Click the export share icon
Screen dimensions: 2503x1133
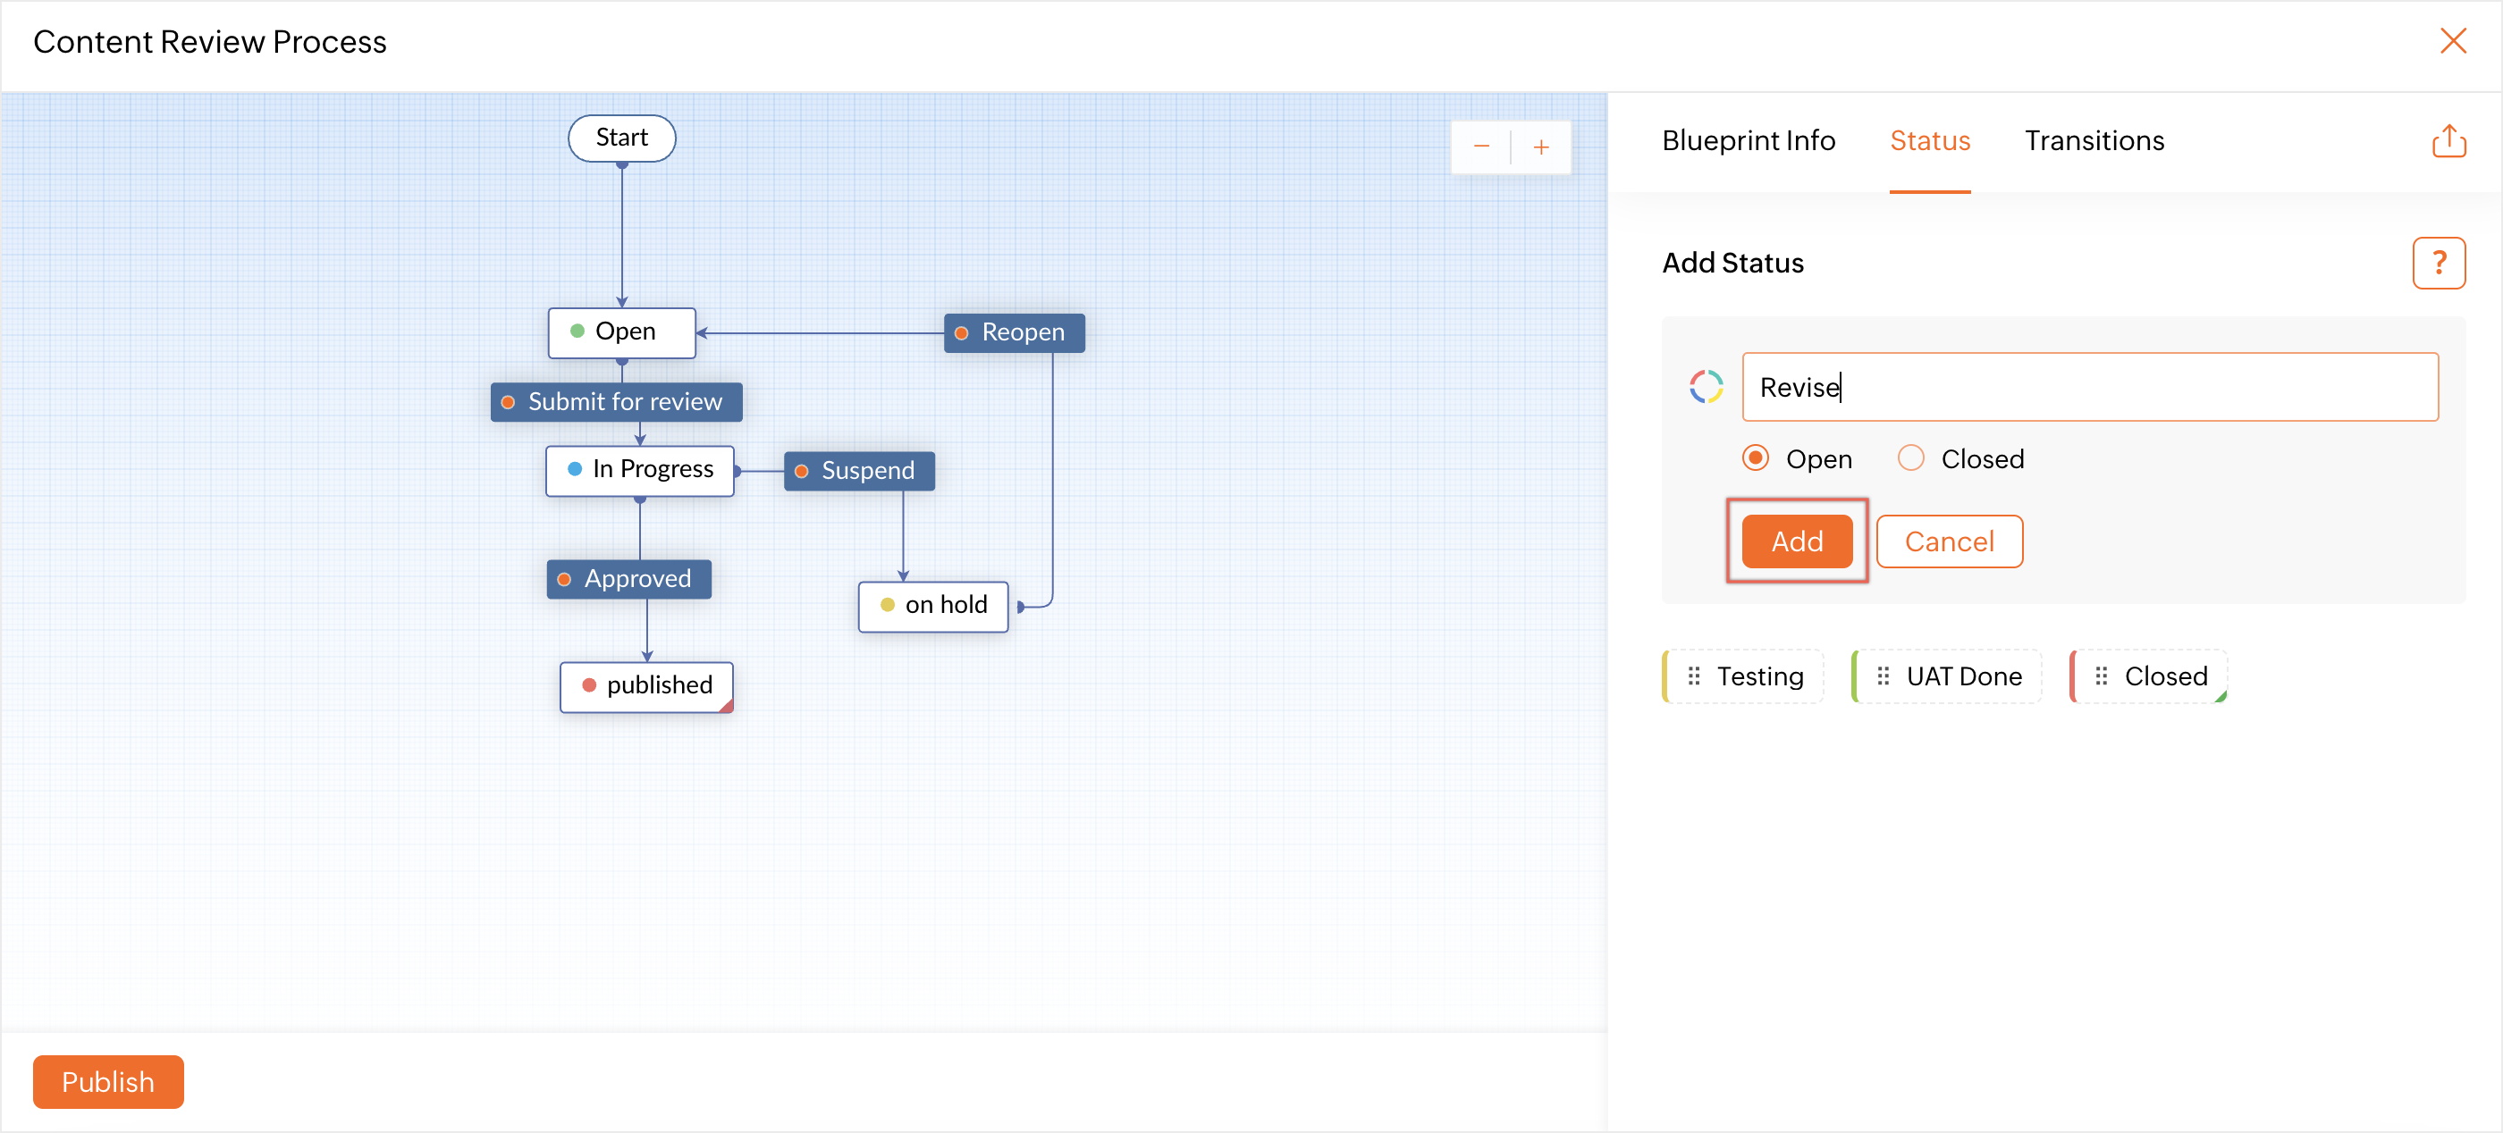point(2448,141)
